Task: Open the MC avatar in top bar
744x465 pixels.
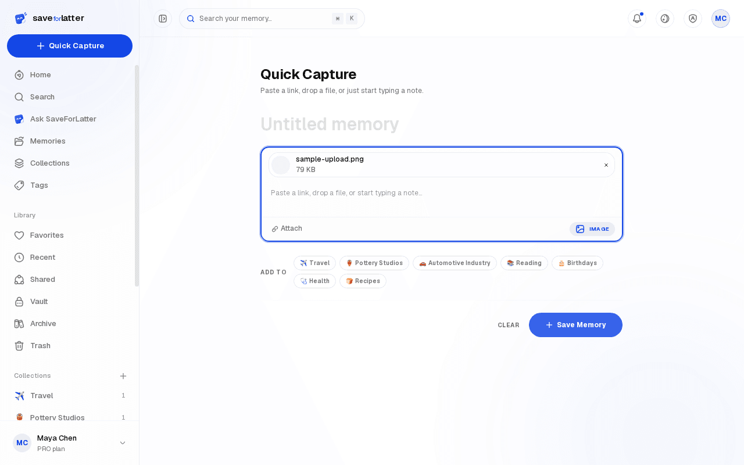Action: tap(721, 19)
